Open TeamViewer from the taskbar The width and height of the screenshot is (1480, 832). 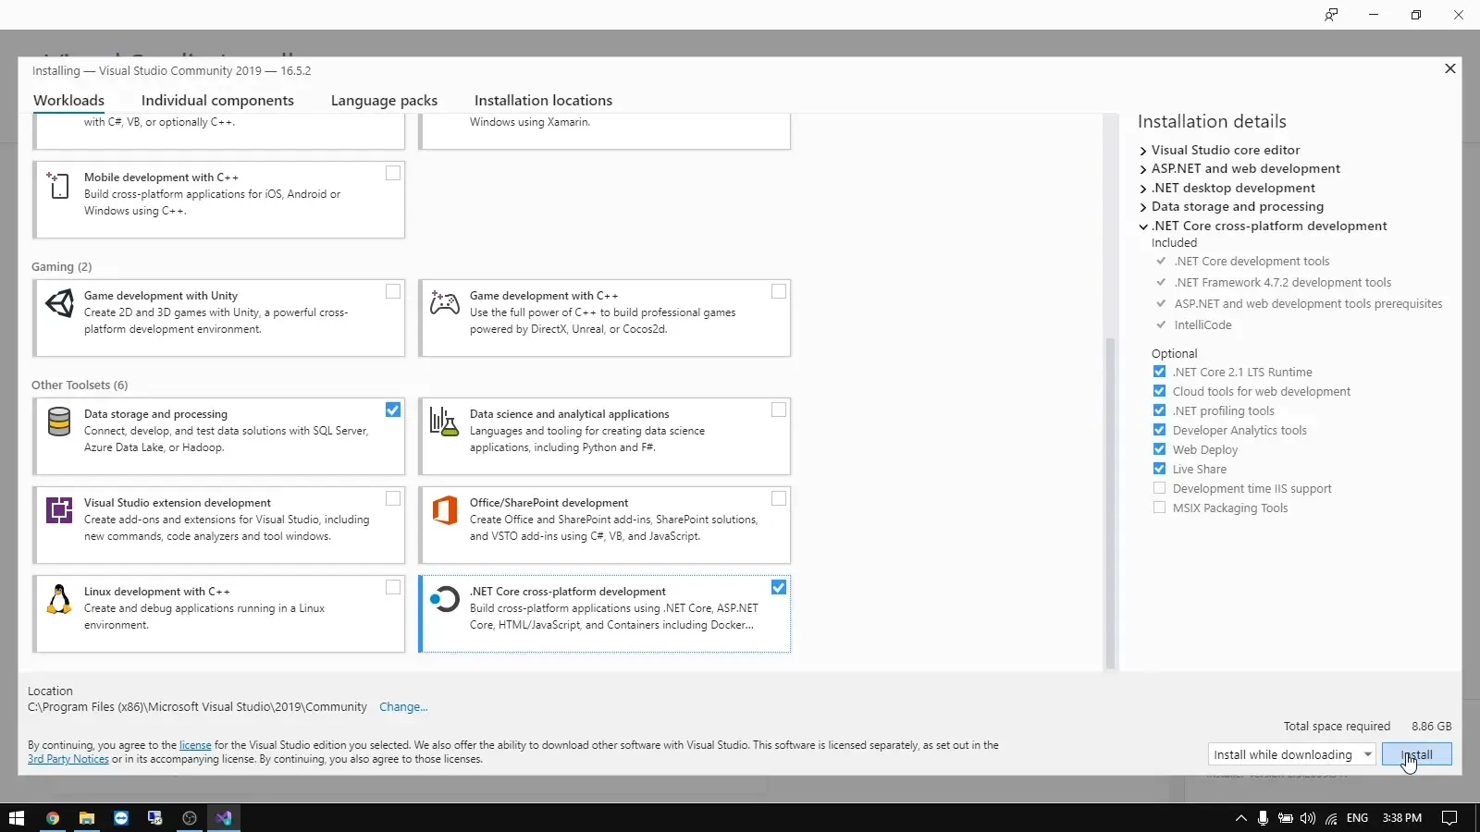pos(121,818)
